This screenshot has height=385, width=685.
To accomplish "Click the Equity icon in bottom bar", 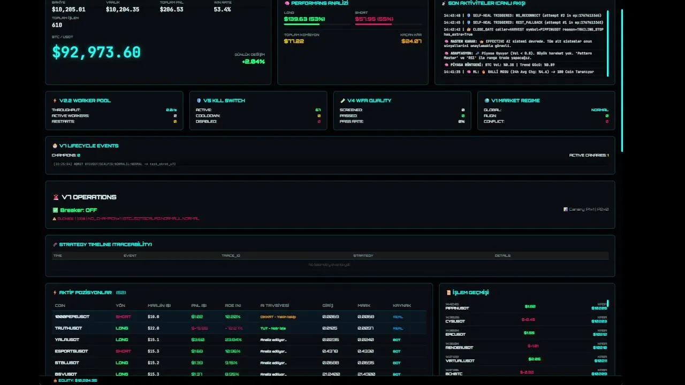I will click(x=55, y=380).
